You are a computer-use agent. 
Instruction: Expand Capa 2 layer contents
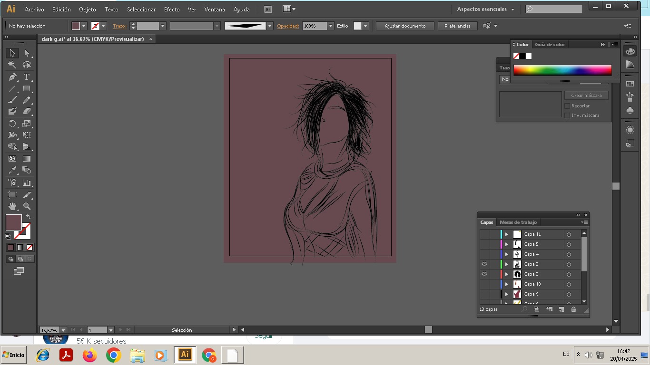(x=507, y=274)
